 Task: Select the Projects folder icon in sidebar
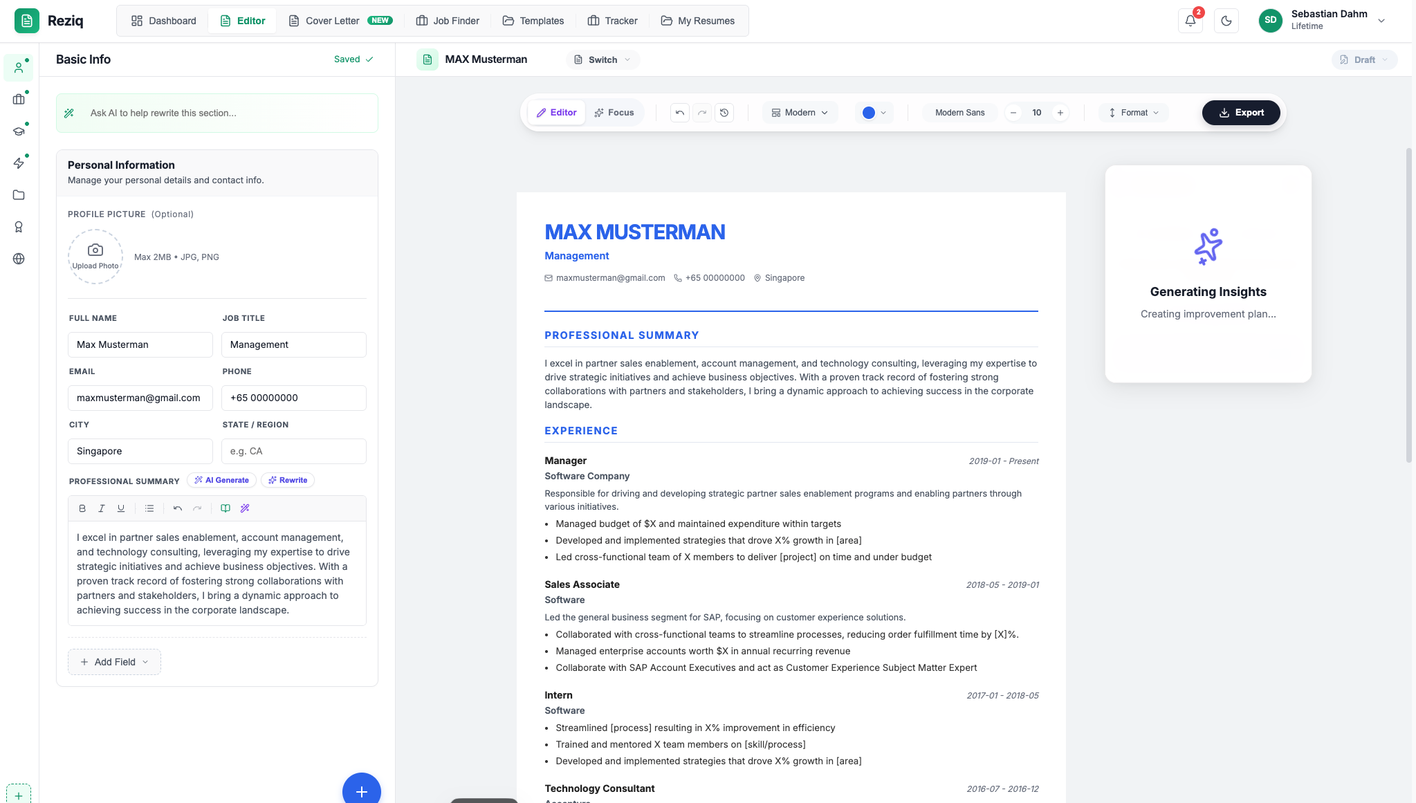(x=19, y=194)
